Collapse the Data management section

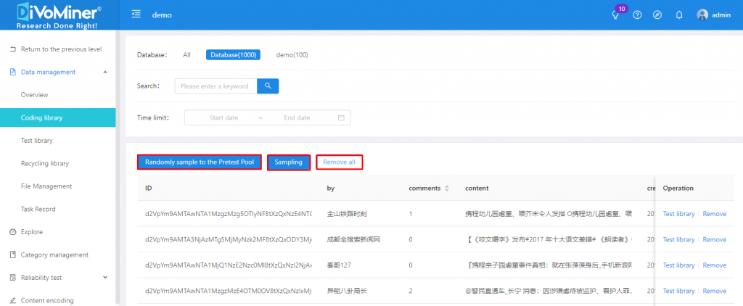pyautogui.click(x=105, y=72)
